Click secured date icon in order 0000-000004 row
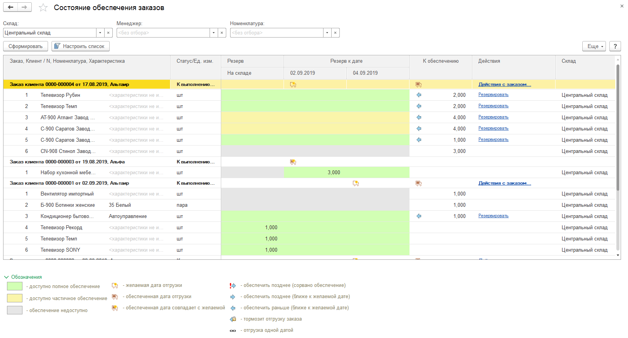 point(418,84)
